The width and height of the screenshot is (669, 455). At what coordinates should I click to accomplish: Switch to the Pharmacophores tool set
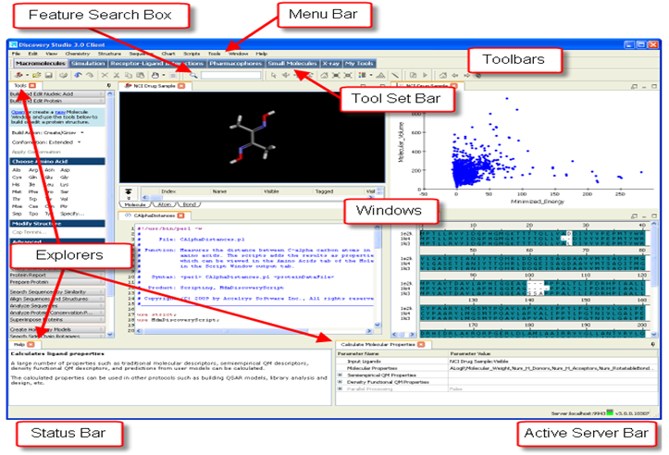(x=236, y=64)
